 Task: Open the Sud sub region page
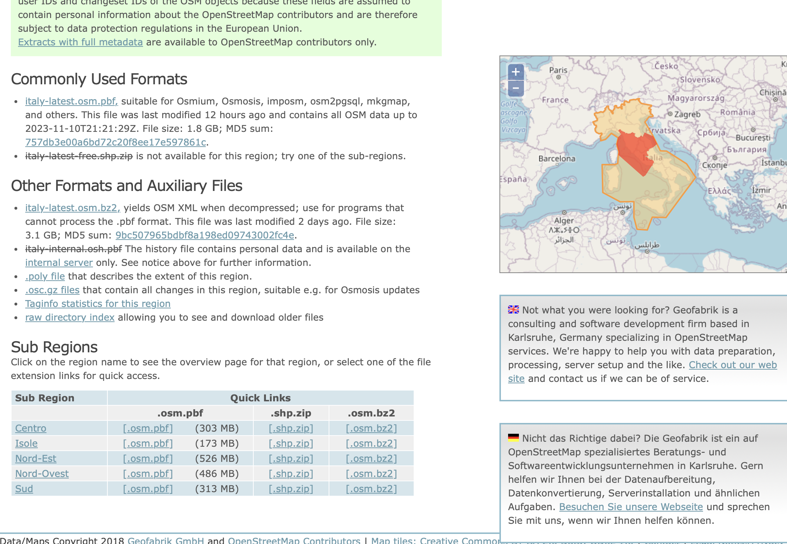pyautogui.click(x=24, y=489)
